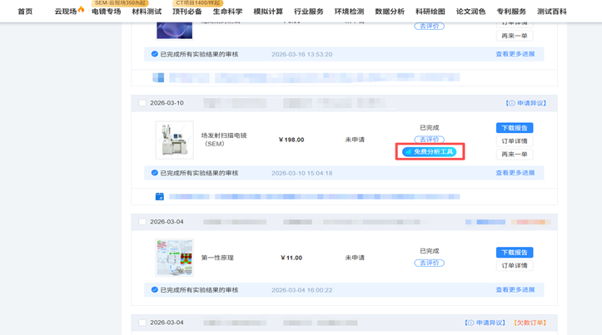The width and height of the screenshot is (602, 335).
Task: Click the blue check icon on the 2026-03-10 15:04:18 row
Action: point(154,173)
